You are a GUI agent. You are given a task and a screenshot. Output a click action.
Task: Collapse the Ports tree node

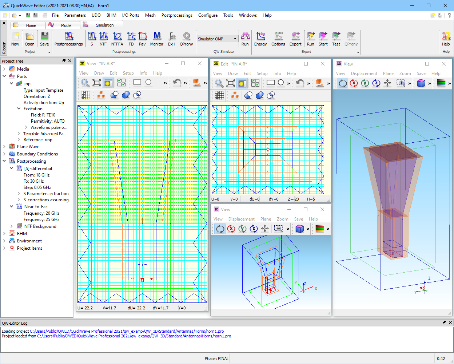4,76
